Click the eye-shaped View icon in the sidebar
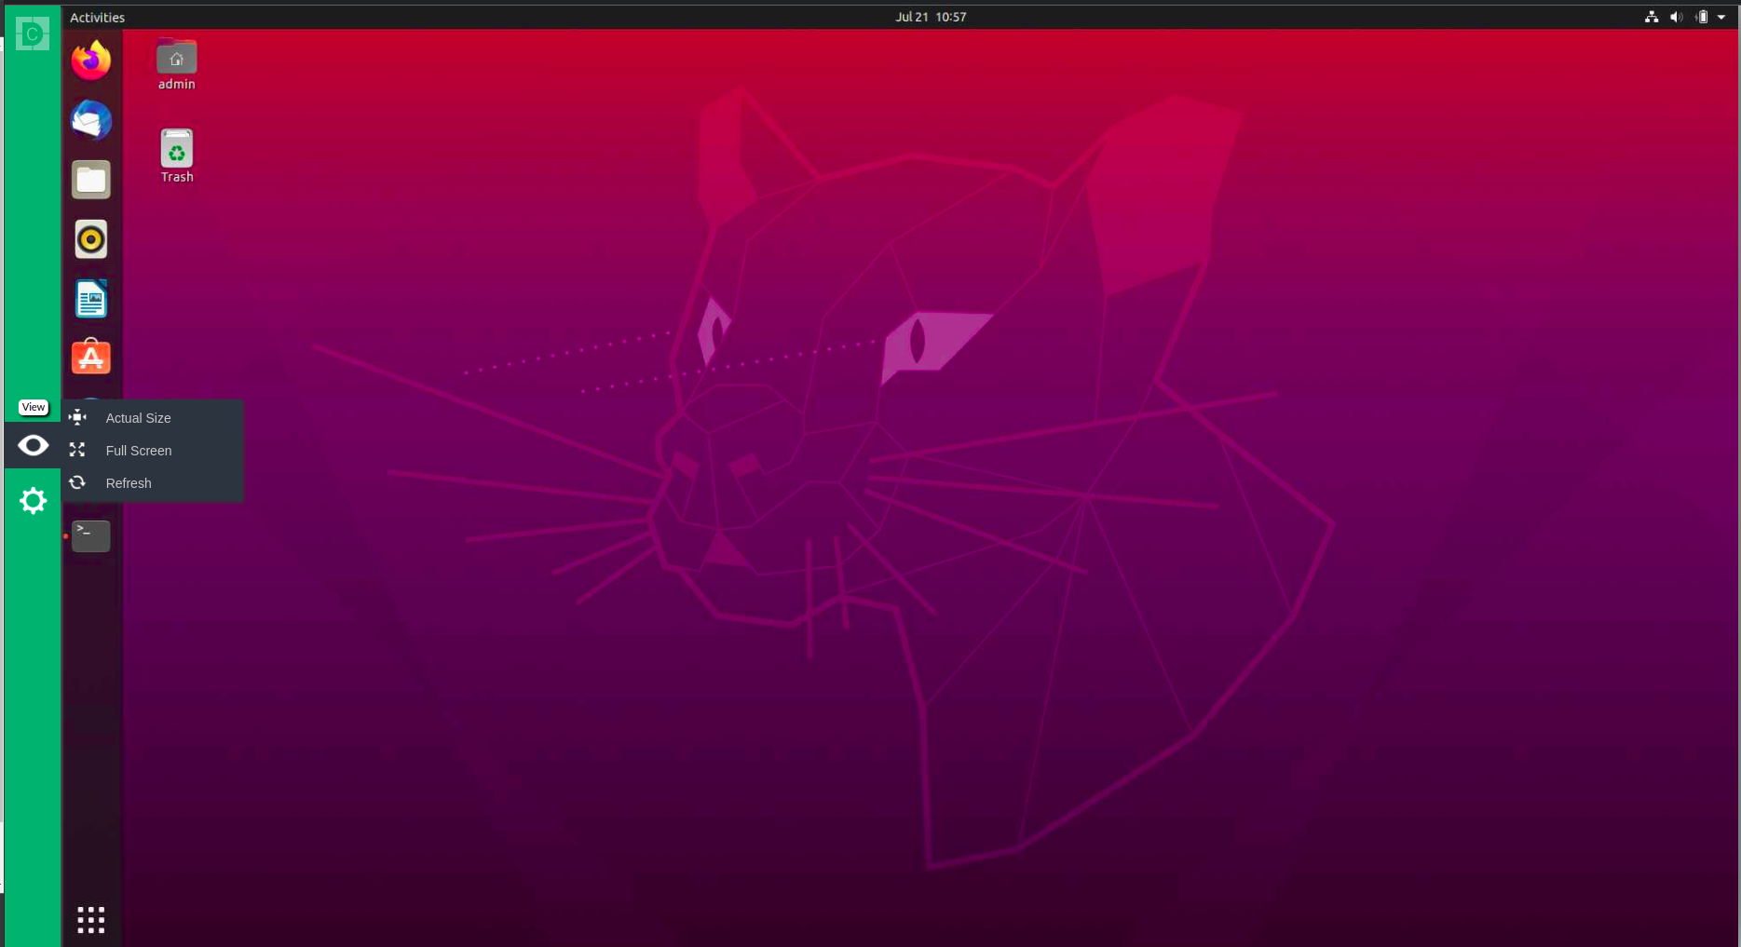The image size is (1741, 947). pyautogui.click(x=33, y=445)
